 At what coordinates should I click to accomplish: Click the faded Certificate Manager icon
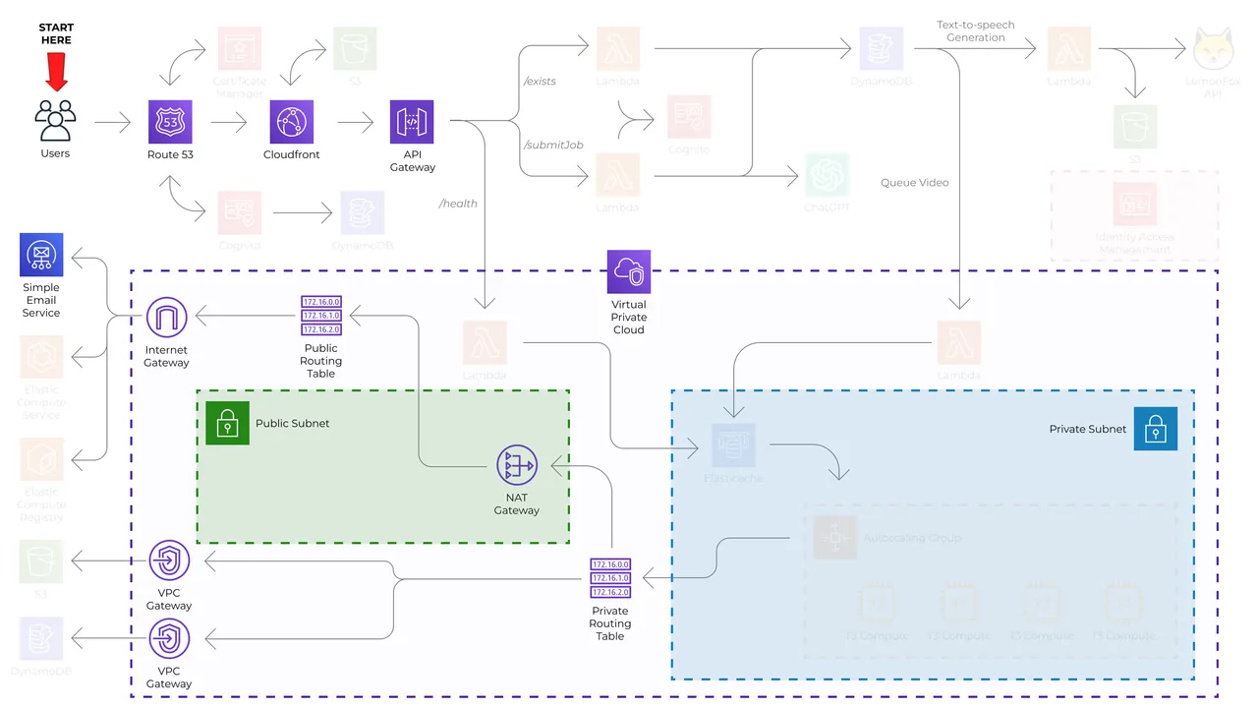(x=240, y=48)
